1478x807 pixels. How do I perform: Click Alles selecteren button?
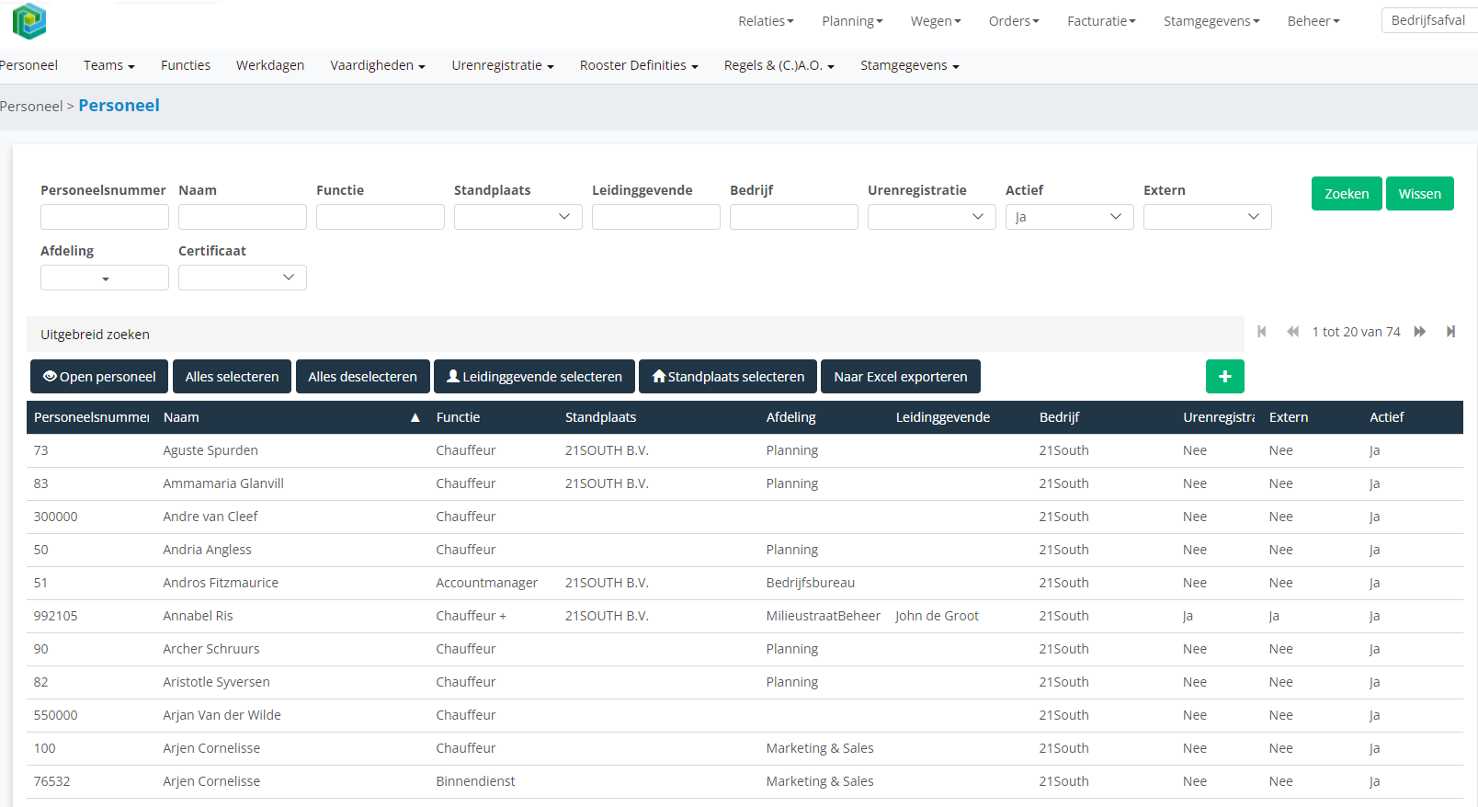point(232,377)
